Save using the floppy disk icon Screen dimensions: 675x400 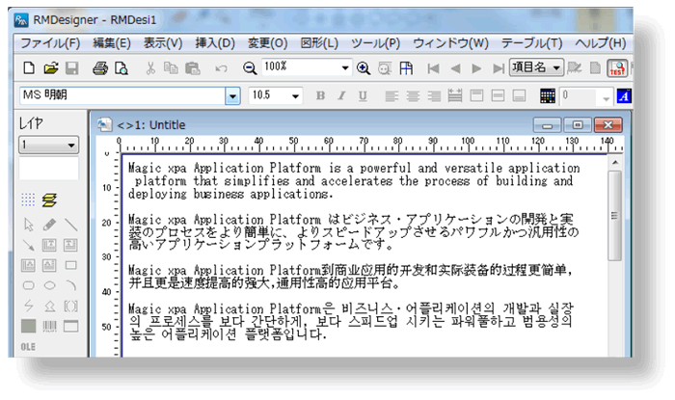coord(71,68)
